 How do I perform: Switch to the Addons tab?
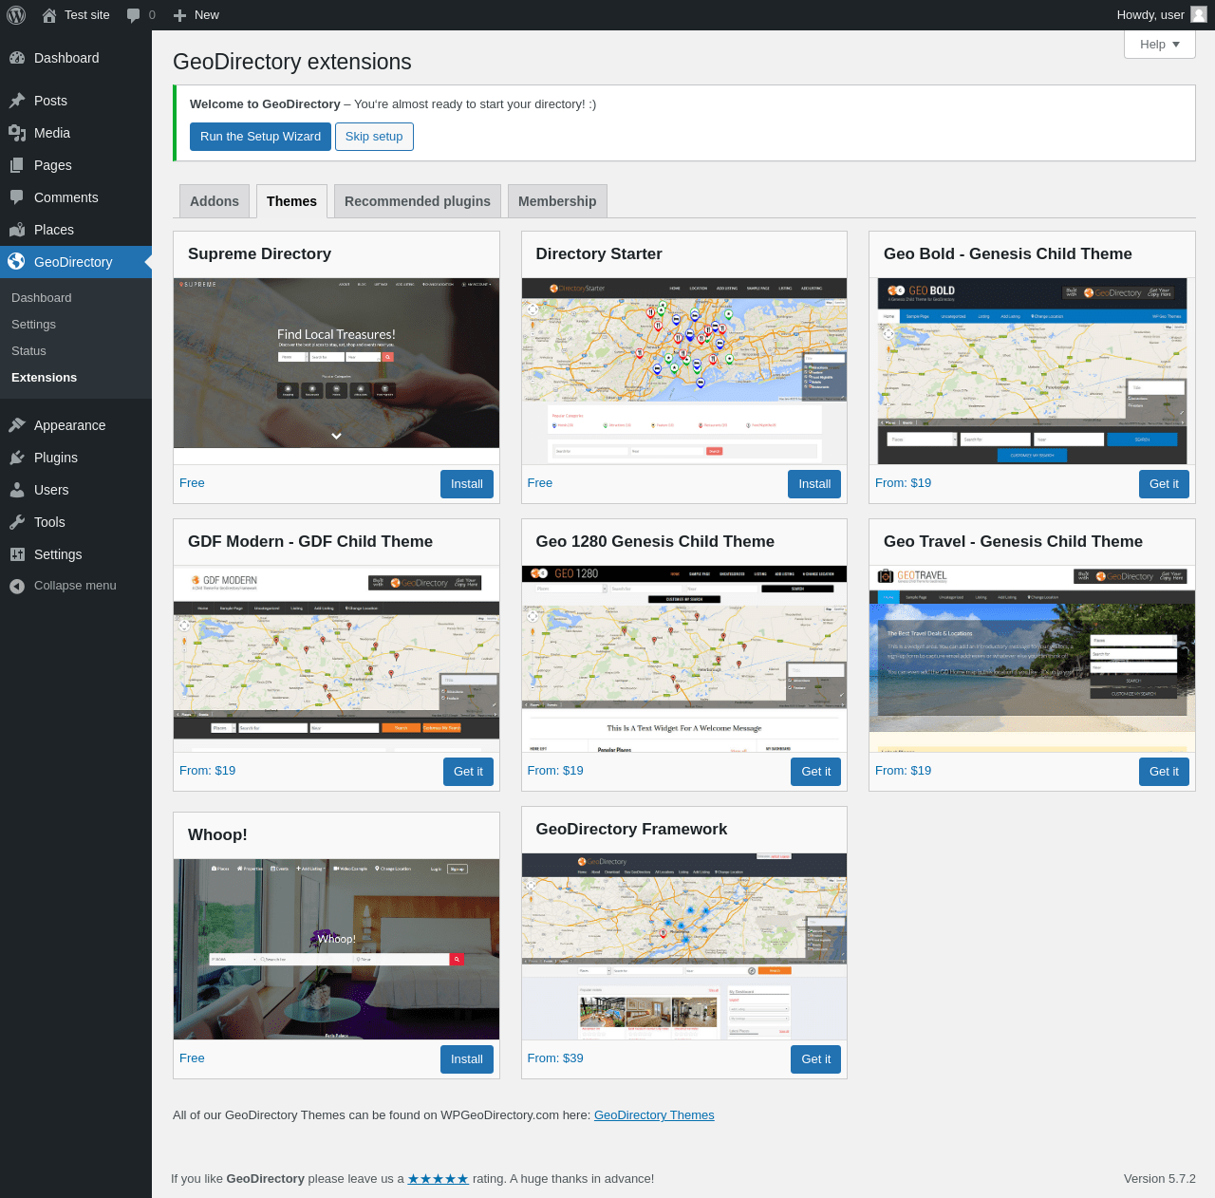tap(215, 201)
